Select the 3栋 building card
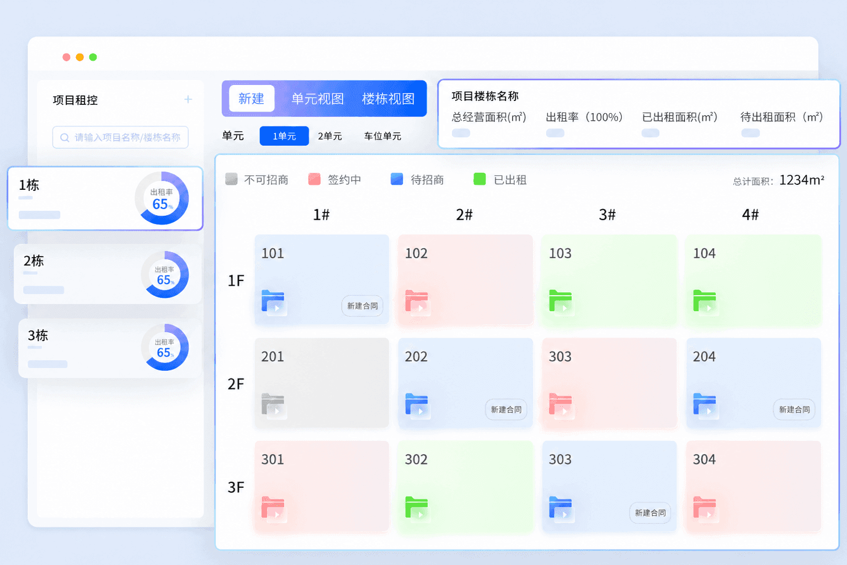847x565 pixels. click(x=110, y=348)
